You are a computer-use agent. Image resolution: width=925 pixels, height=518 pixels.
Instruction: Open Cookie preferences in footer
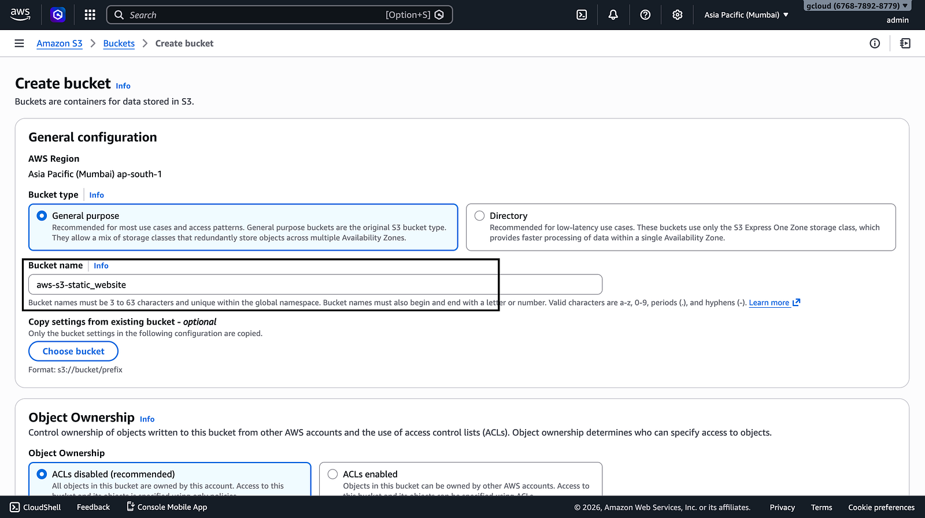[881, 507]
